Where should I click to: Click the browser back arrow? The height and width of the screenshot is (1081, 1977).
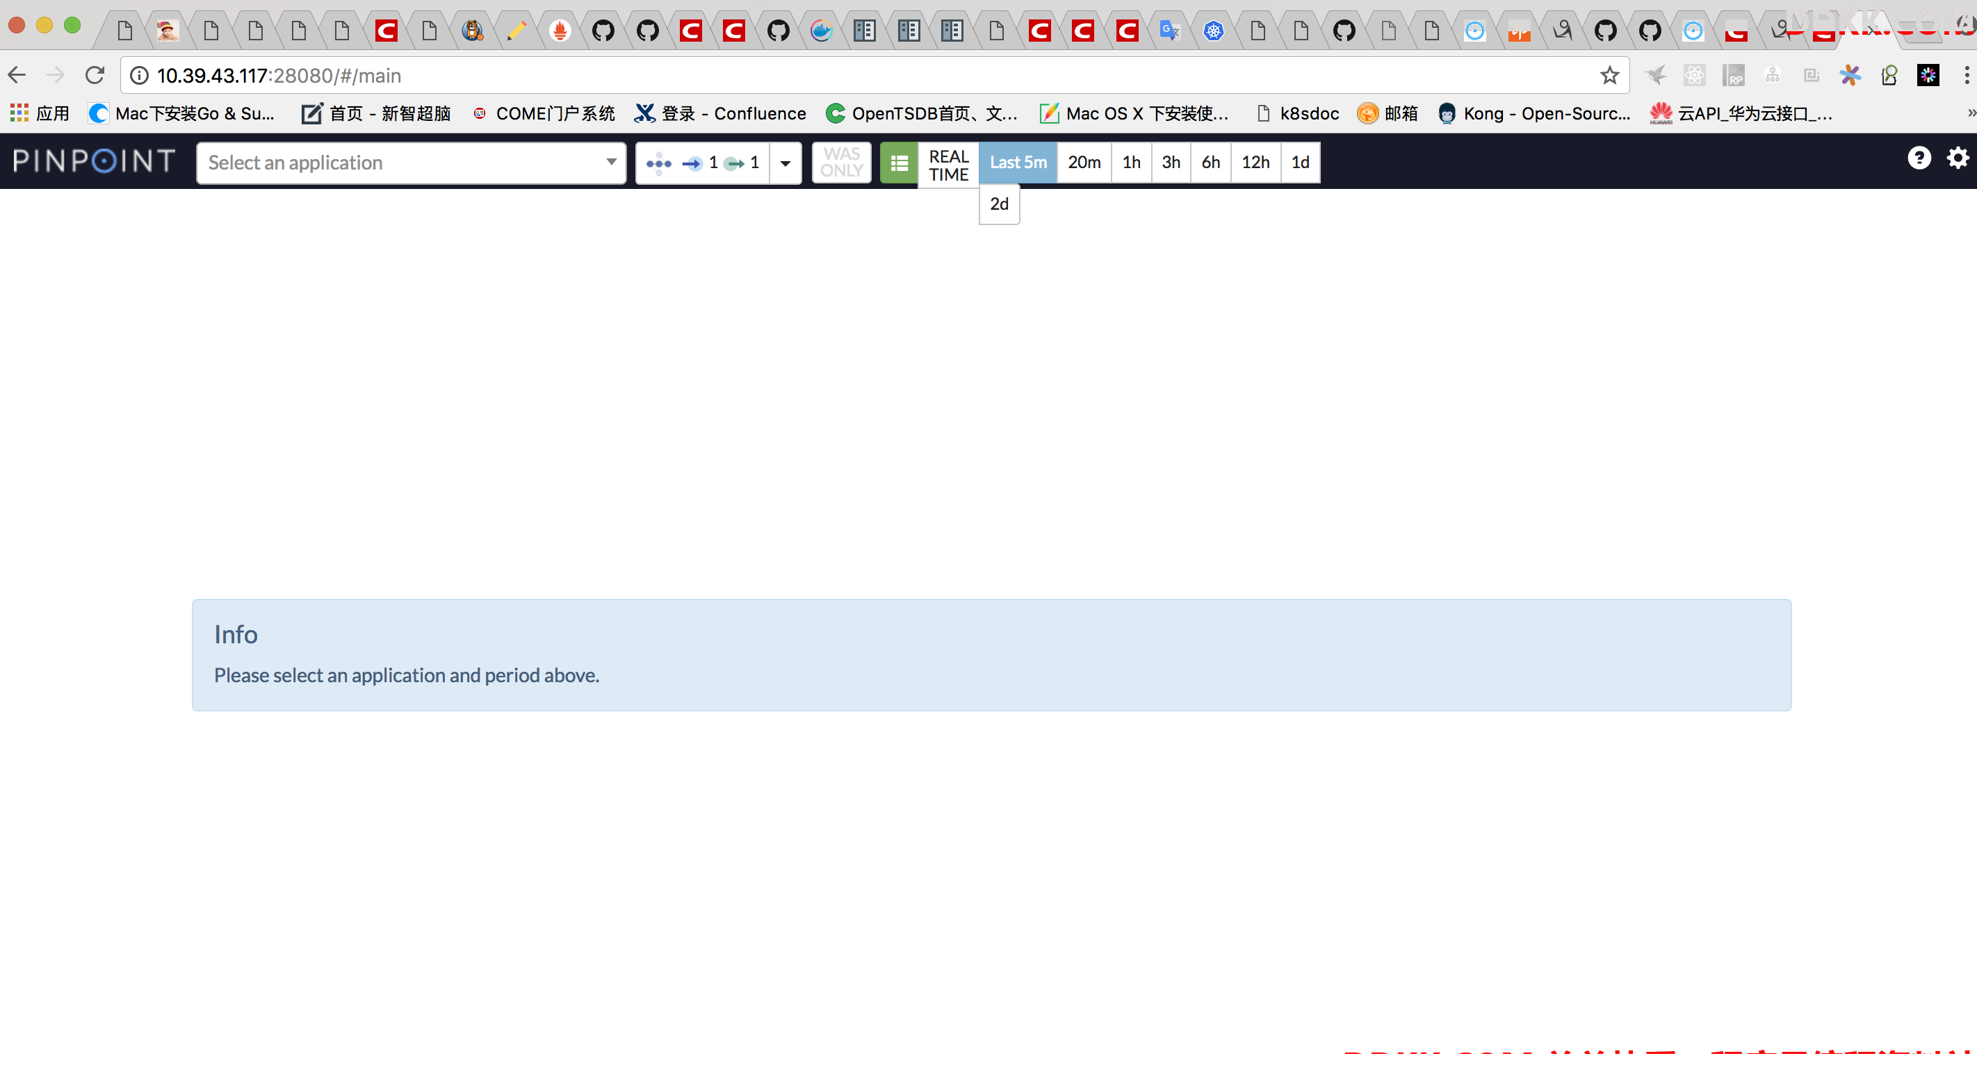(17, 75)
